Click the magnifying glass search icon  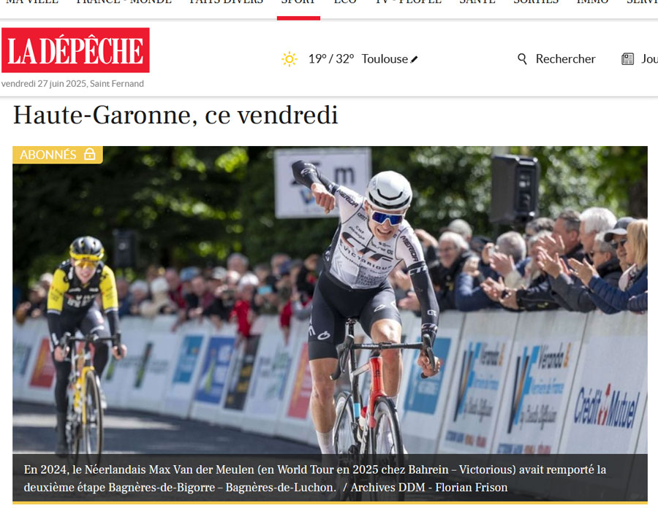click(522, 59)
